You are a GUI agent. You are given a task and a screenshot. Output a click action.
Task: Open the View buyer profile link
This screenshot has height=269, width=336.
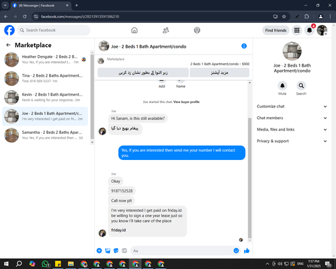click(x=186, y=102)
